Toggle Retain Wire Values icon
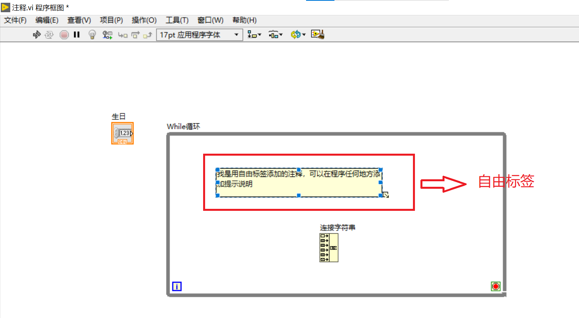This screenshot has height=318, width=579. [x=108, y=35]
